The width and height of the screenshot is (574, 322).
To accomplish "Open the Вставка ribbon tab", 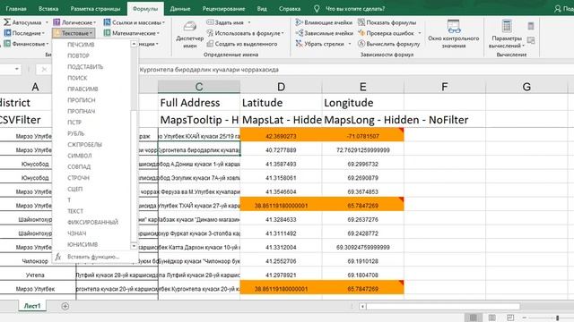I will point(48,8).
